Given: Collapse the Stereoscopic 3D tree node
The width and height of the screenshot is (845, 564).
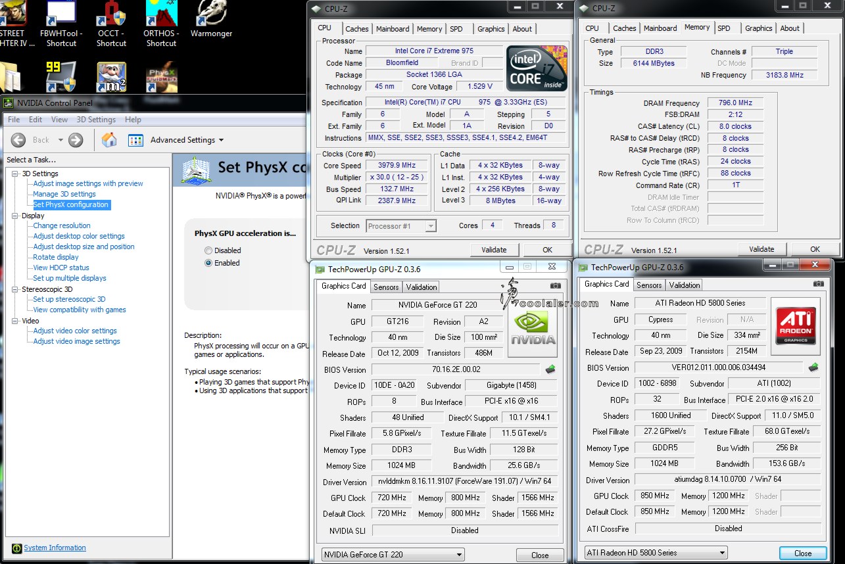Looking at the screenshot, I should (16, 289).
